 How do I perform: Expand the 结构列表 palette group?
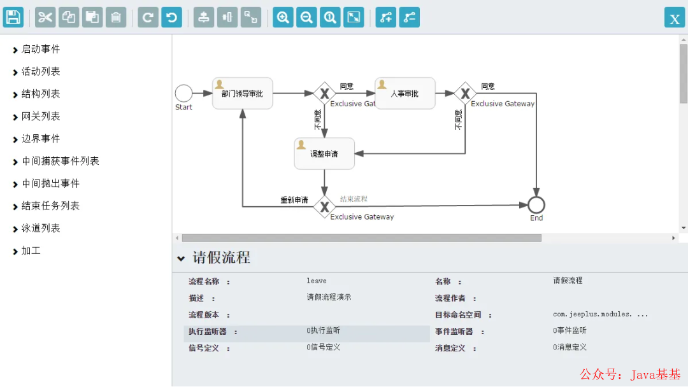[x=37, y=94]
